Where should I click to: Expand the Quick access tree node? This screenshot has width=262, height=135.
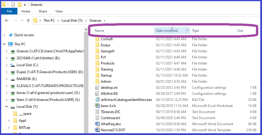[x=4, y=35]
